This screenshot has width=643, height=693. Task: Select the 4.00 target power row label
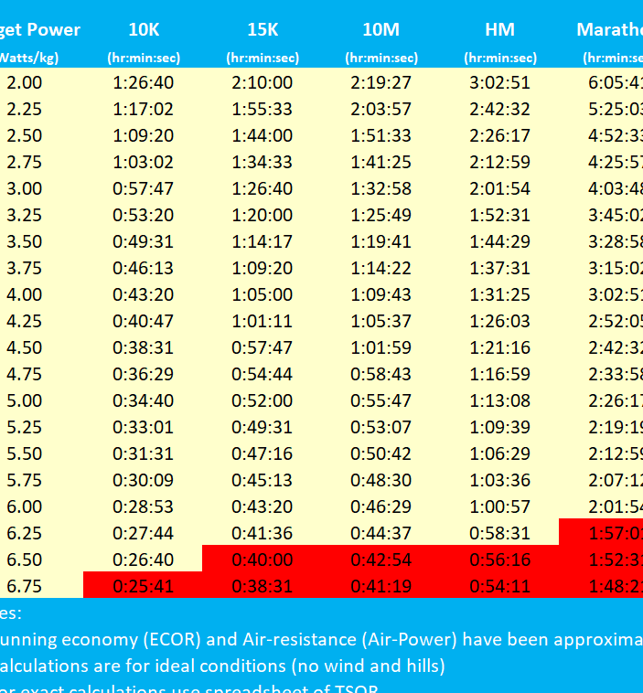point(25,294)
